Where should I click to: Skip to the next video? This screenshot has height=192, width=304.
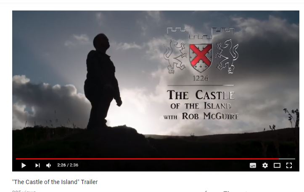click(x=37, y=165)
